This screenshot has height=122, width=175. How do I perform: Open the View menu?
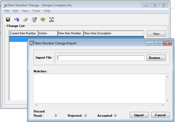point(25,11)
